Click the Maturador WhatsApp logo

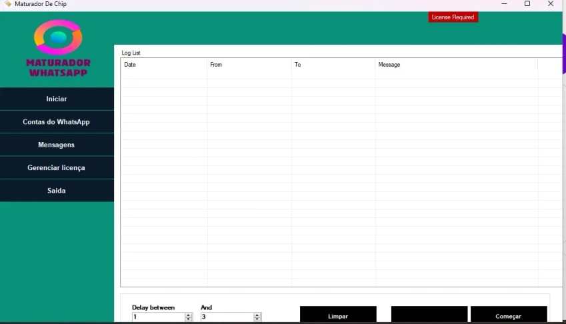point(58,49)
